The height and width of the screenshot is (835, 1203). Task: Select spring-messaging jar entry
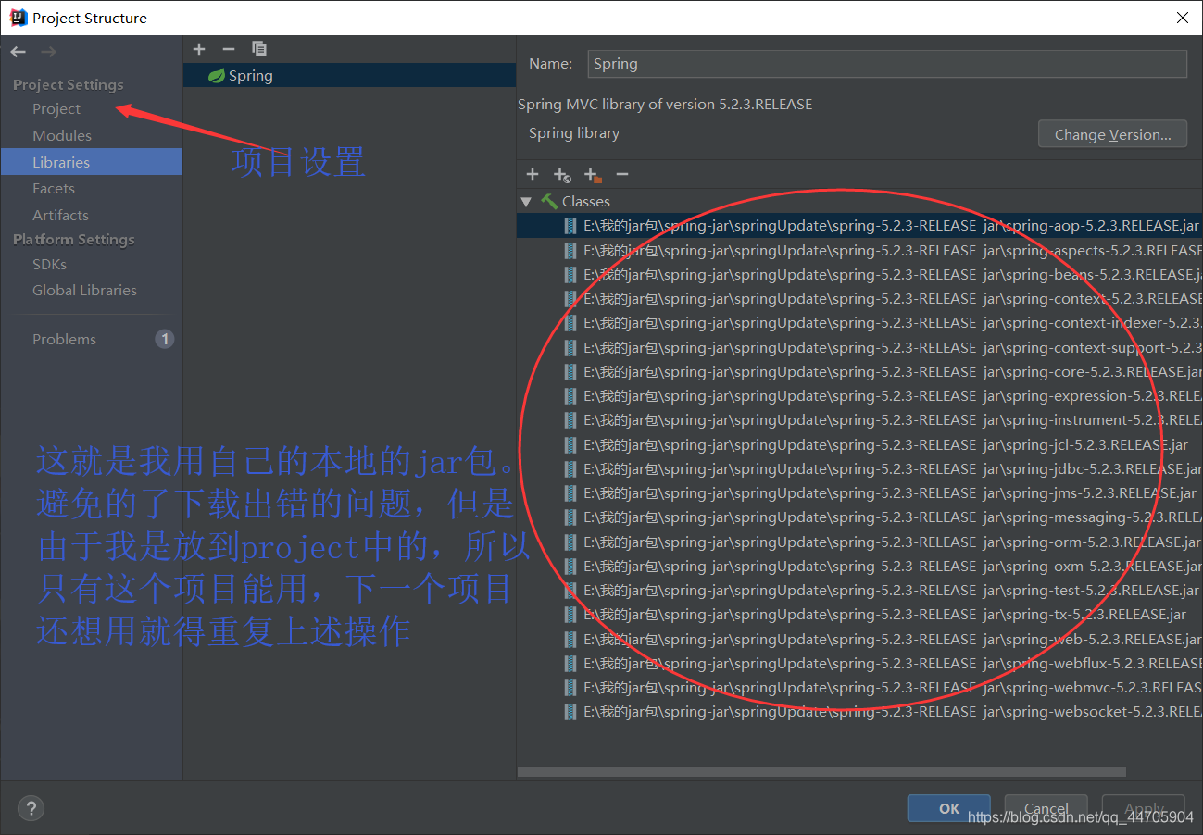pos(859,517)
